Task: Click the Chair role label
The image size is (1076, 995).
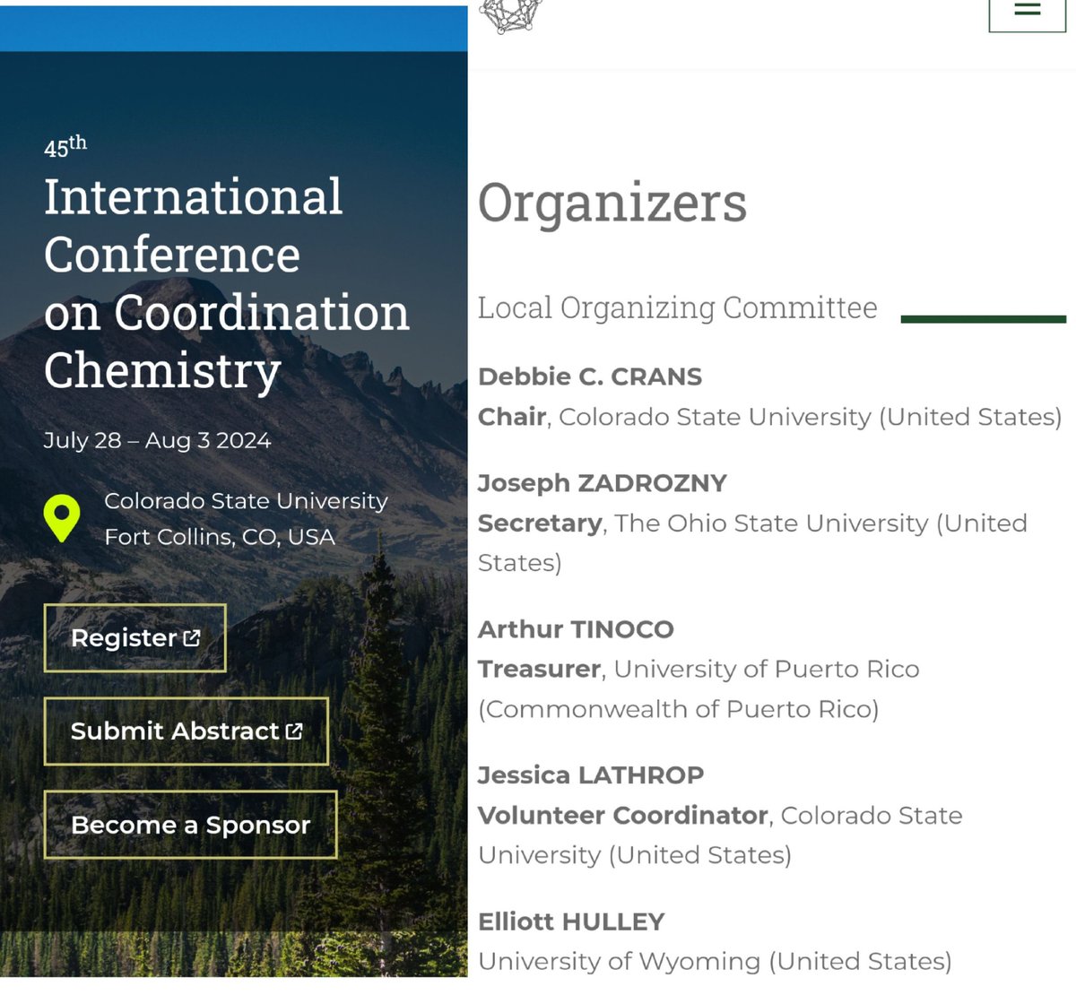Action: (x=512, y=417)
